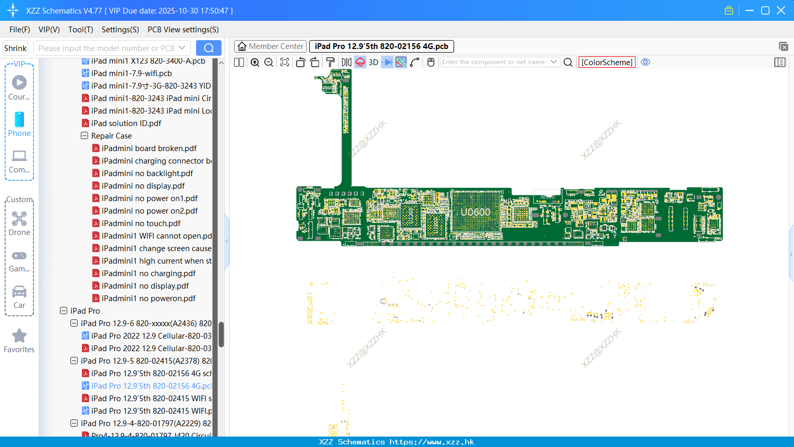Click the Shrink button
Screen dimensions: 794x447
click(15, 48)
